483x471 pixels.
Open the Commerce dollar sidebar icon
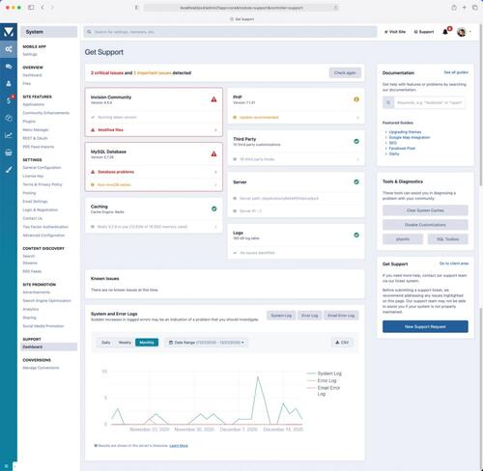9,100
